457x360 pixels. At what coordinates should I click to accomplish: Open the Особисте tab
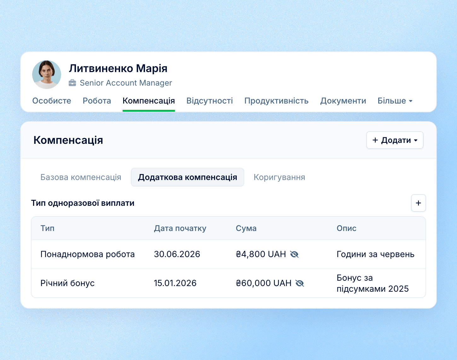[x=52, y=101]
